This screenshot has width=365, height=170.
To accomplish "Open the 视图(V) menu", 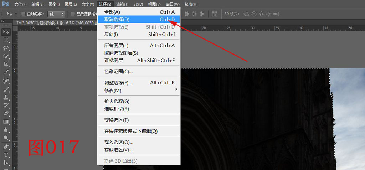I will [155, 4].
